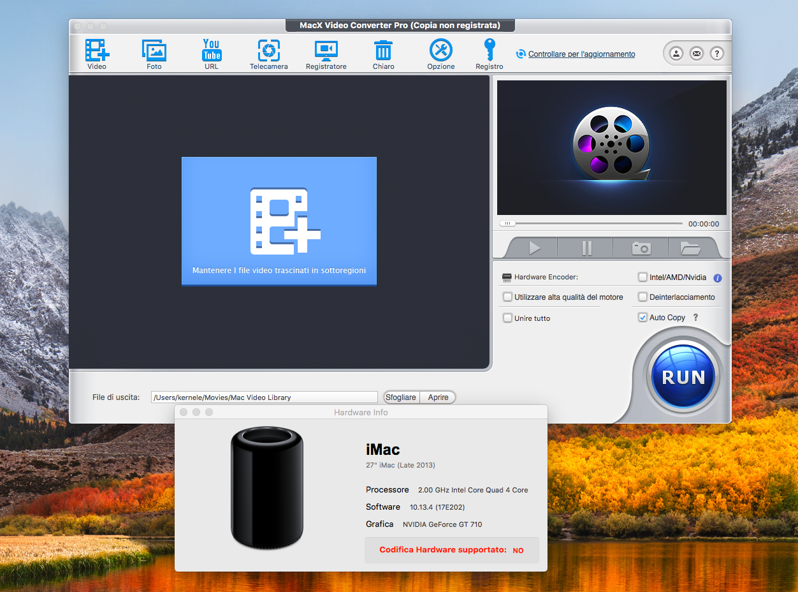The image size is (798, 592).
Task: Click the film reel preview area
Action: click(612, 147)
